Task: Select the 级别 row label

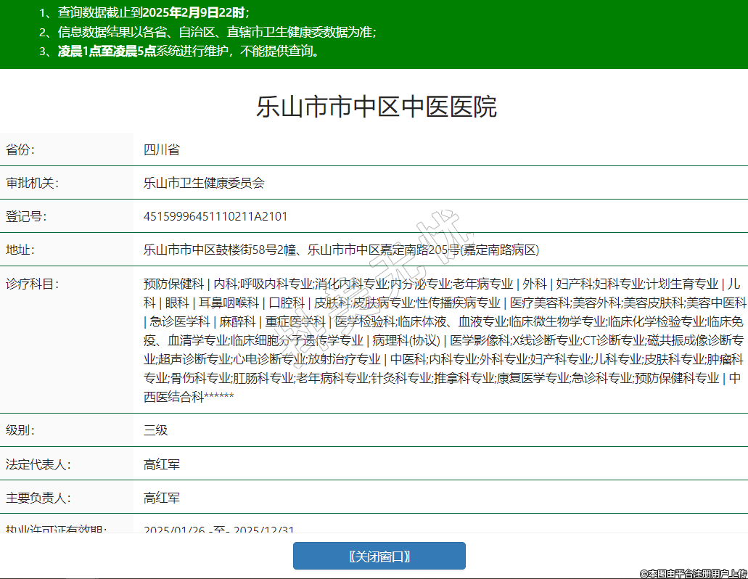Action: coord(20,430)
